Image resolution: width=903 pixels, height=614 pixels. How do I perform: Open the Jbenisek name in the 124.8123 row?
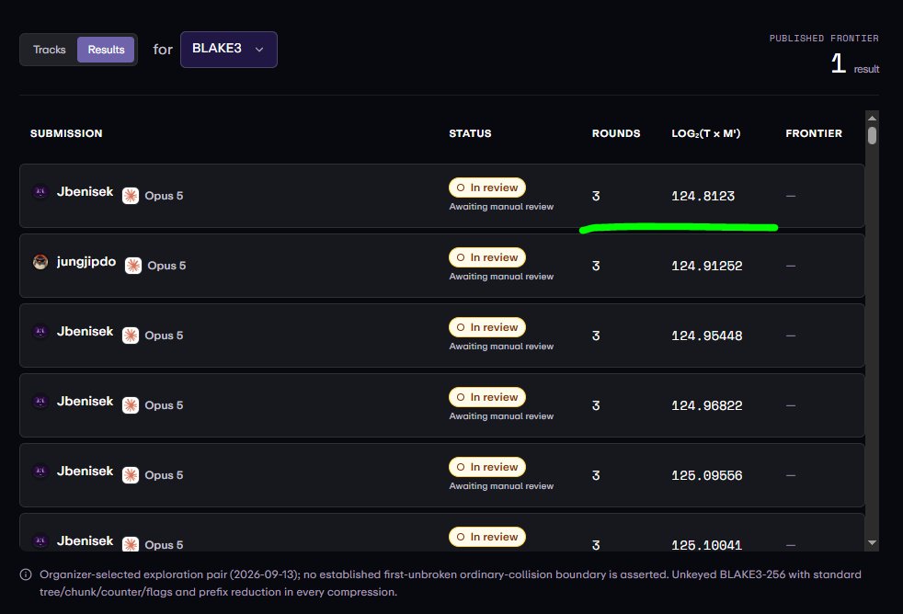(x=85, y=191)
